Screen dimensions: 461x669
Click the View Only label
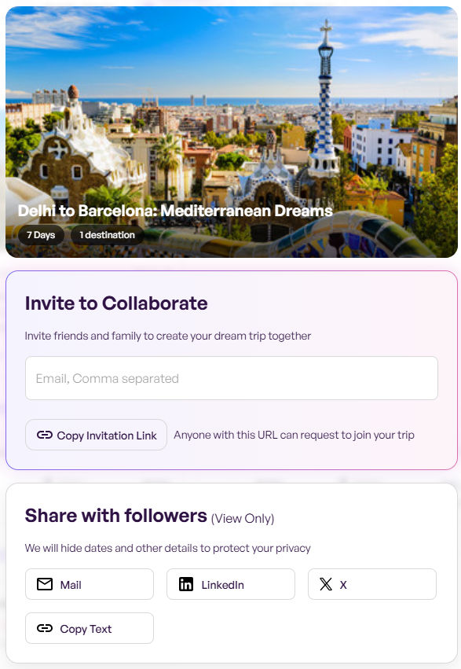243,518
